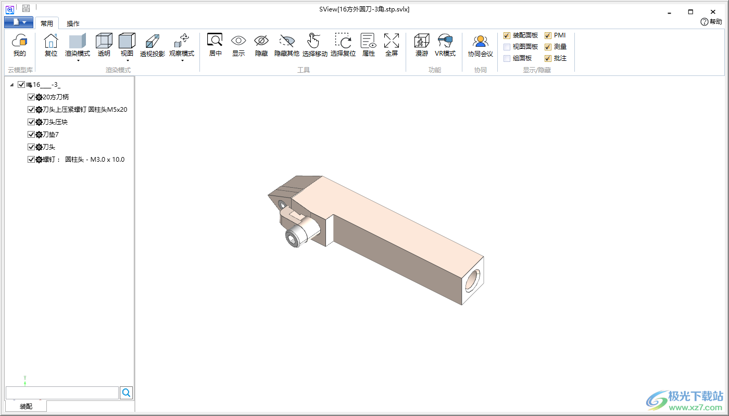Open 帮助 help

coord(711,22)
